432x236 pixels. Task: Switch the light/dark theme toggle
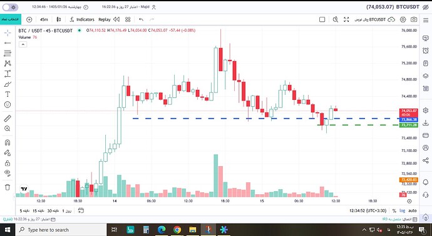[10, 7]
